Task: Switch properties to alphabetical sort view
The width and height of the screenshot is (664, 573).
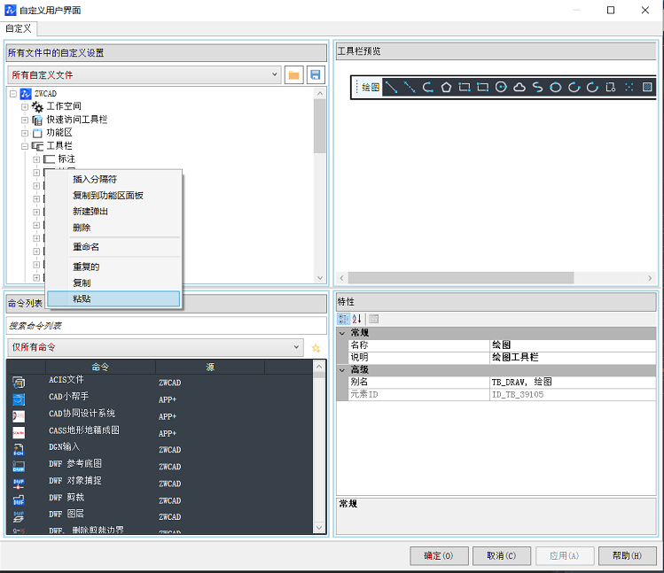Action: tap(357, 319)
